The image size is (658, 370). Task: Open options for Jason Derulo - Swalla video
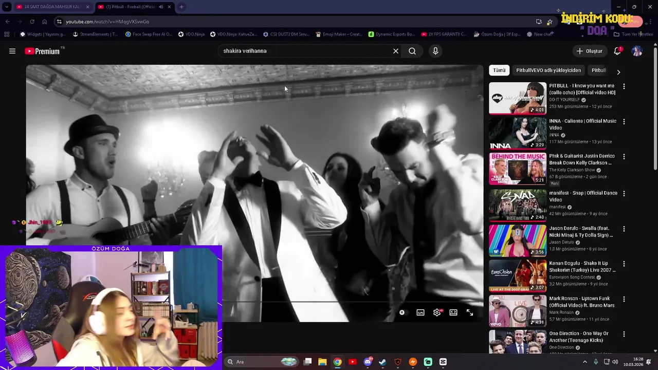click(624, 229)
